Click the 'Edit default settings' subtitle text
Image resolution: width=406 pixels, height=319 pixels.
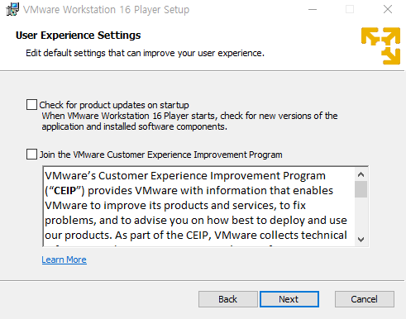[145, 53]
